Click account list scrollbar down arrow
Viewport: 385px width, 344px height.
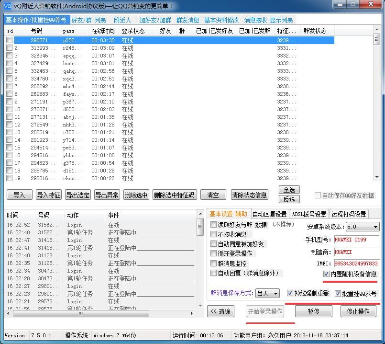(377, 177)
